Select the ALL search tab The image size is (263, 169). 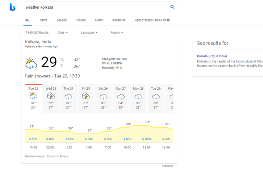[x=28, y=20]
